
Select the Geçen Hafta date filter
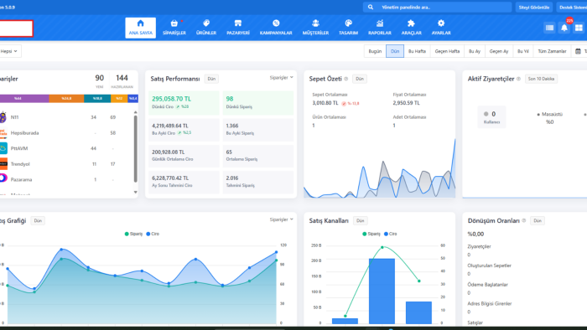pyautogui.click(x=447, y=51)
